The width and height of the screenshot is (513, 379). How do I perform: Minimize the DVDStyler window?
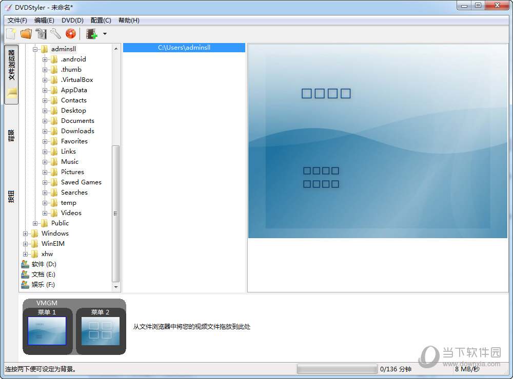pos(464,6)
